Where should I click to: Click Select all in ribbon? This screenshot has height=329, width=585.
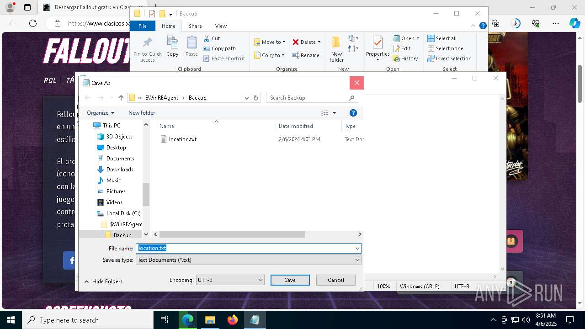442,38
